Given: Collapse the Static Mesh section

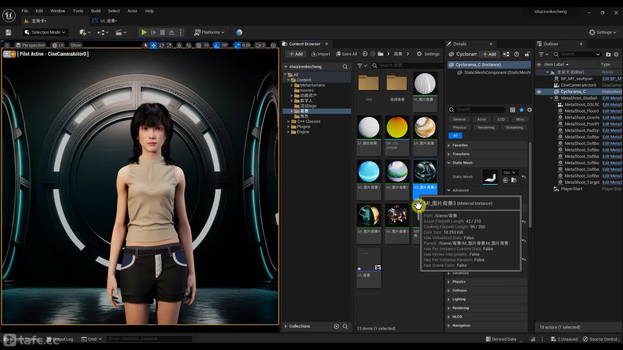Looking at the screenshot, I should 449,163.
